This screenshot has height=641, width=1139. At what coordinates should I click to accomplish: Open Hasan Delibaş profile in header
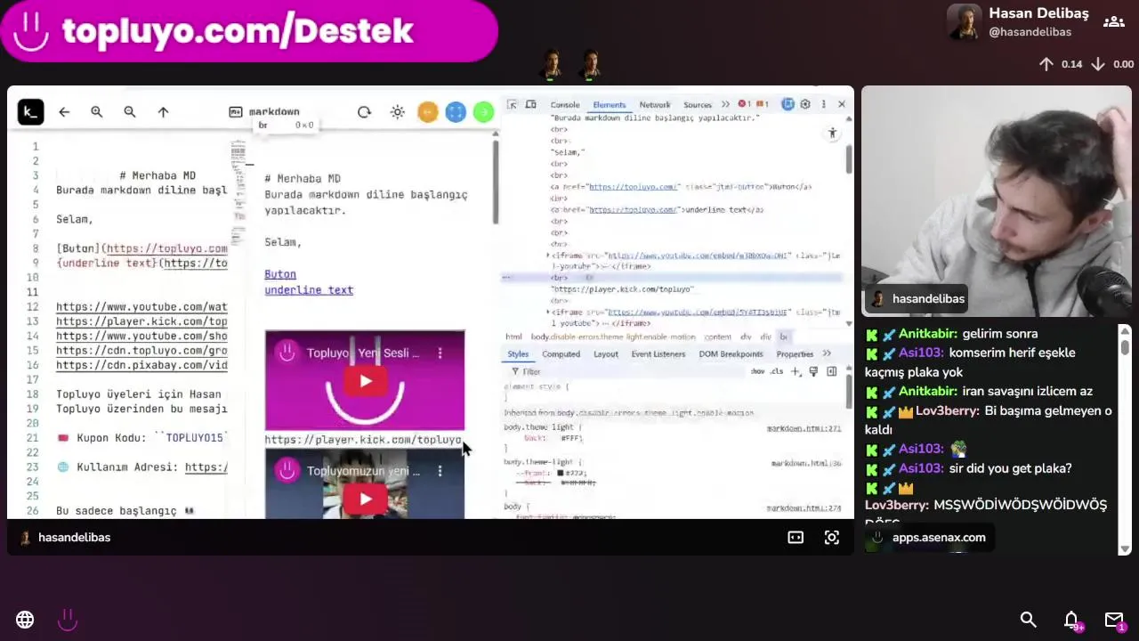coord(1018,22)
